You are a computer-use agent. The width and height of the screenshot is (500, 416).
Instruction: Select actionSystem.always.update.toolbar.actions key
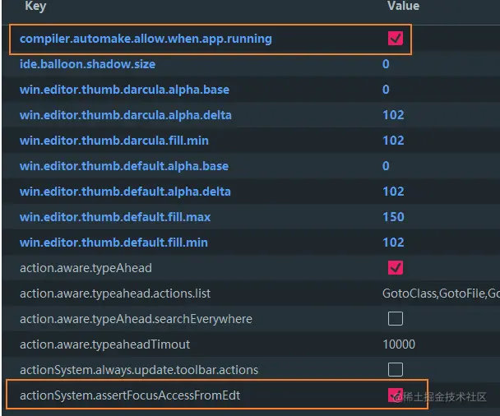pyautogui.click(x=139, y=370)
